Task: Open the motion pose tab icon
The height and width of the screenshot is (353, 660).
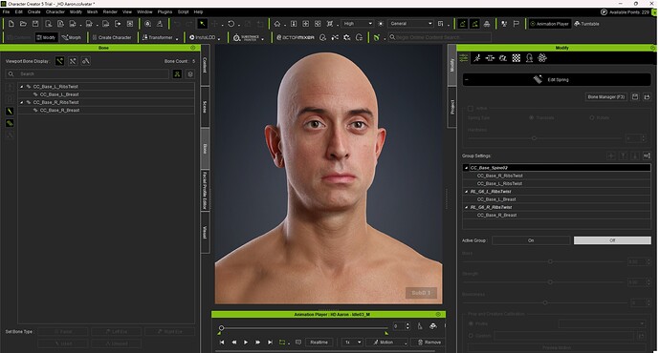Action: [x=477, y=58]
